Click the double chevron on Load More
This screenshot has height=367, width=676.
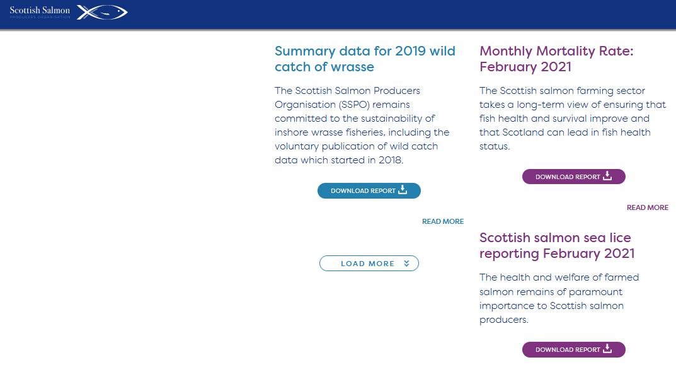point(407,264)
